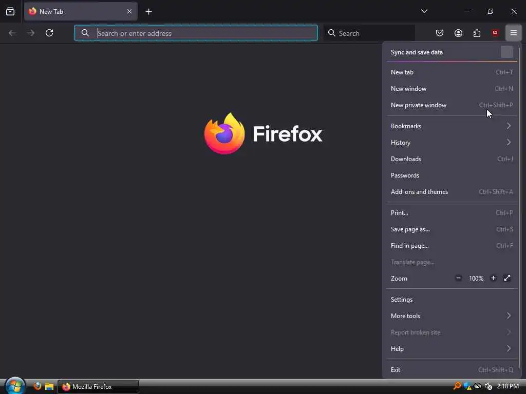Open the Firefox View icon
526x394 pixels.
[x=10, y=11]
